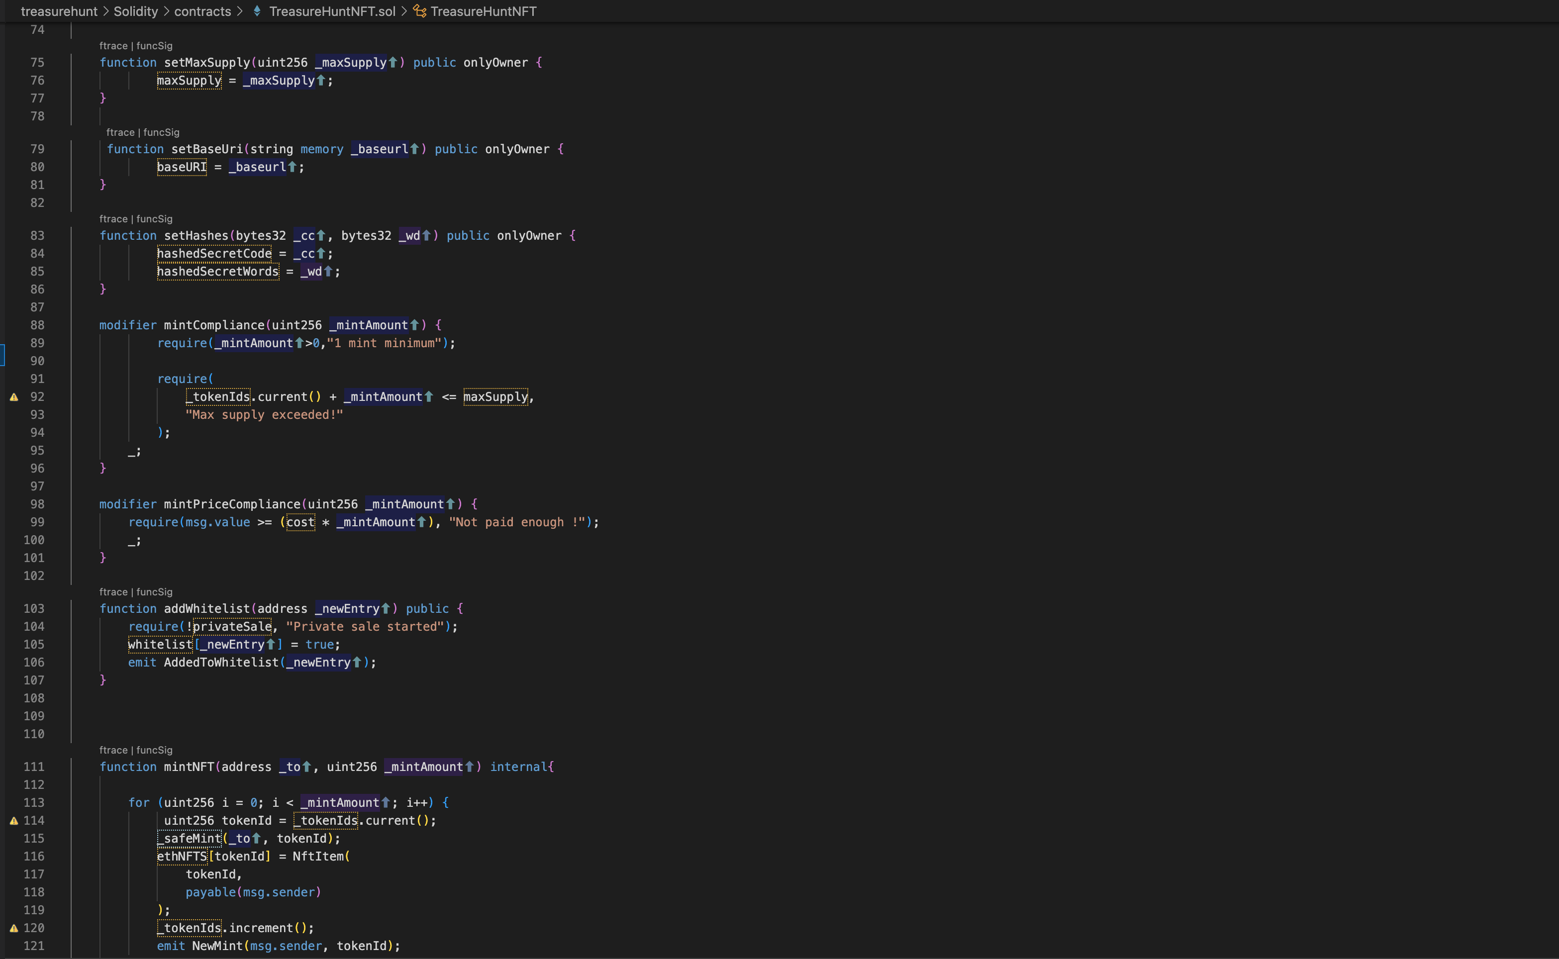The height and width of the screenshot is (959, 1559).
Task: Expand chevron after contracts breadcrumb
Action: pos(240,11)
